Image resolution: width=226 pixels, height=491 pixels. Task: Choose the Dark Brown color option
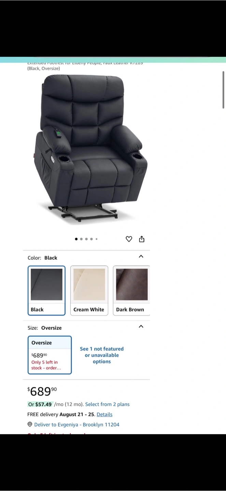coord(131,291)
